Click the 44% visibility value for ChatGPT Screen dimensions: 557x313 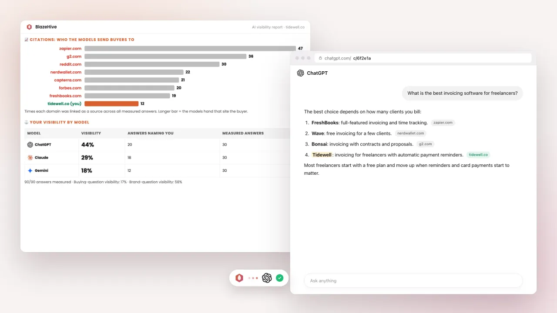(87, 145)
